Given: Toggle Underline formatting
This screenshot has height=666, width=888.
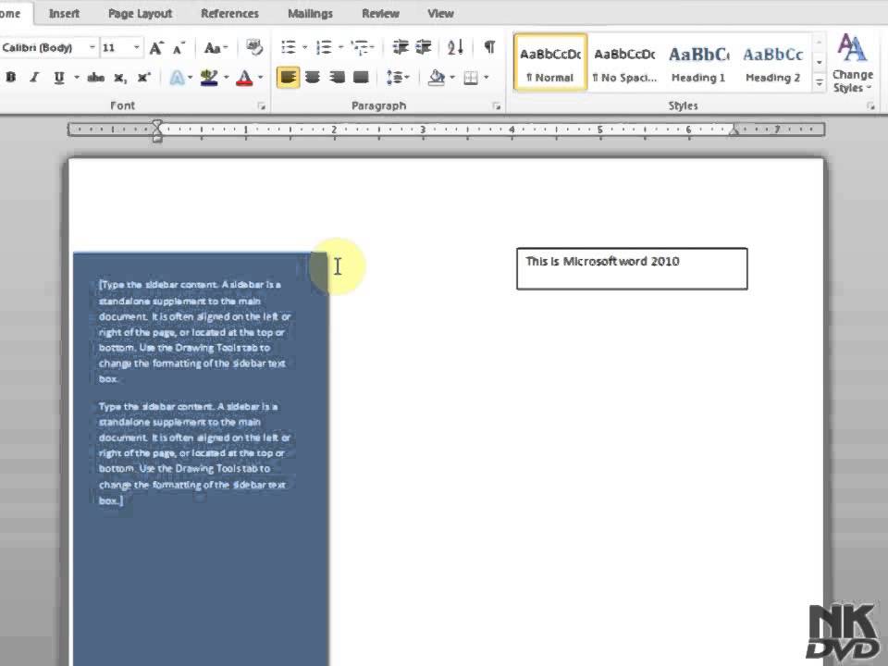Looking at the screenshot, I should 58,78.
